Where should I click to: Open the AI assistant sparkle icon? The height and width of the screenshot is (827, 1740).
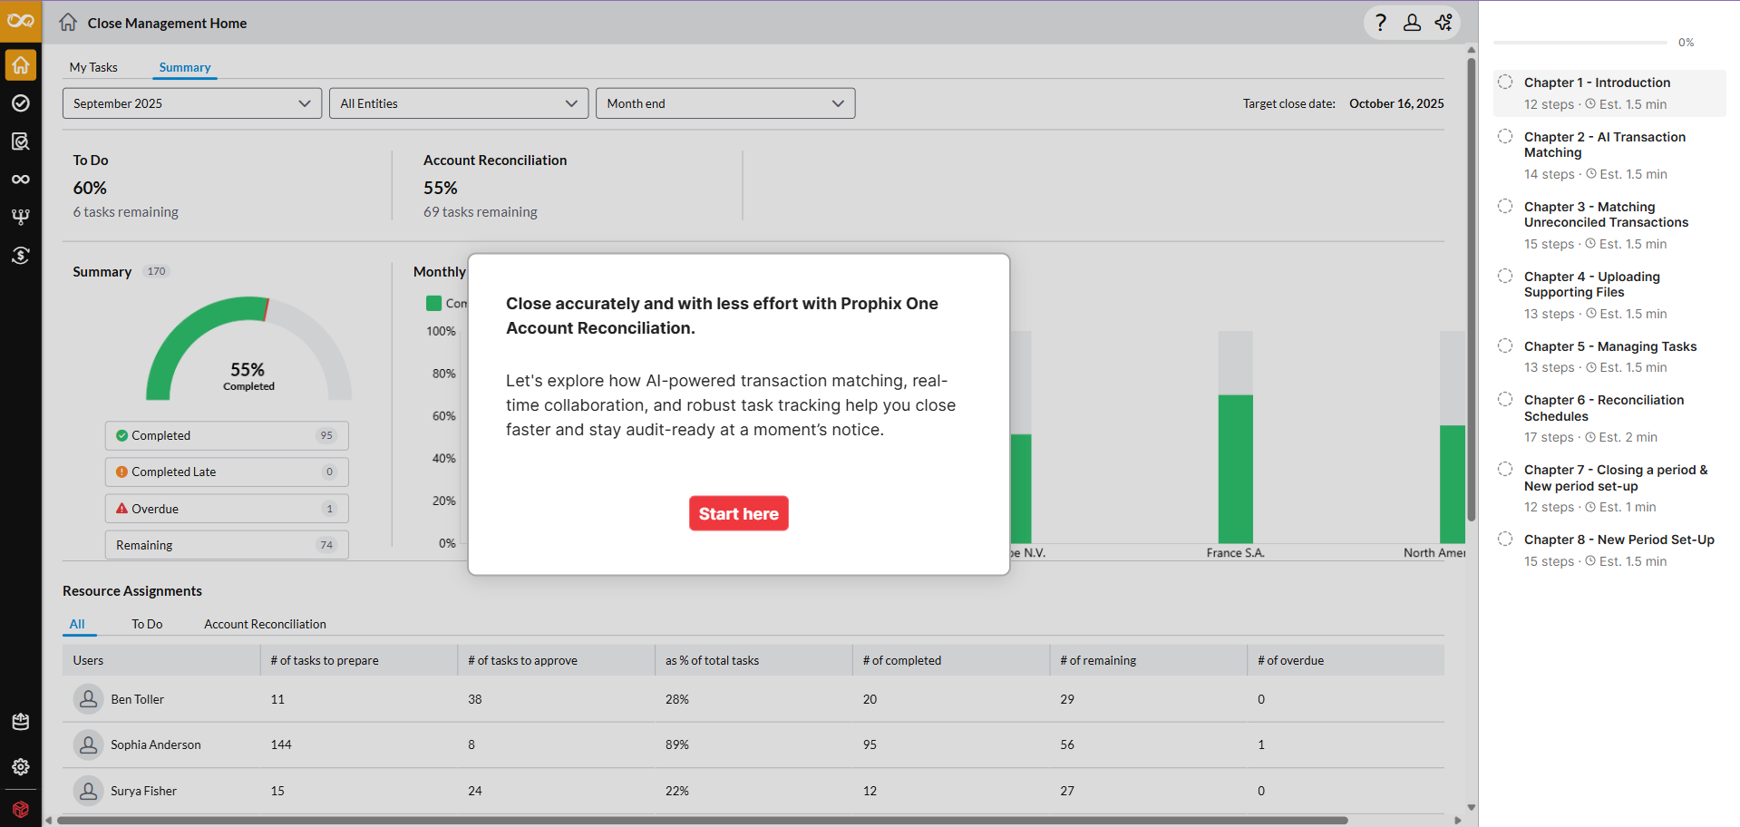coord(1444,23)
